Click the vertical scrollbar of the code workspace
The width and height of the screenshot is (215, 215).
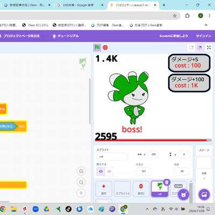click(90, 101)
